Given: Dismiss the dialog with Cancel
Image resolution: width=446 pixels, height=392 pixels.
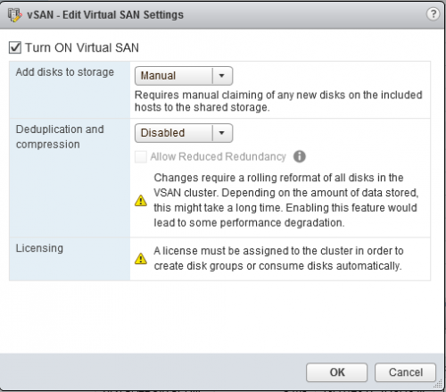Looking at the screenshot, I should pyautogui.click(x=405, y=372).
